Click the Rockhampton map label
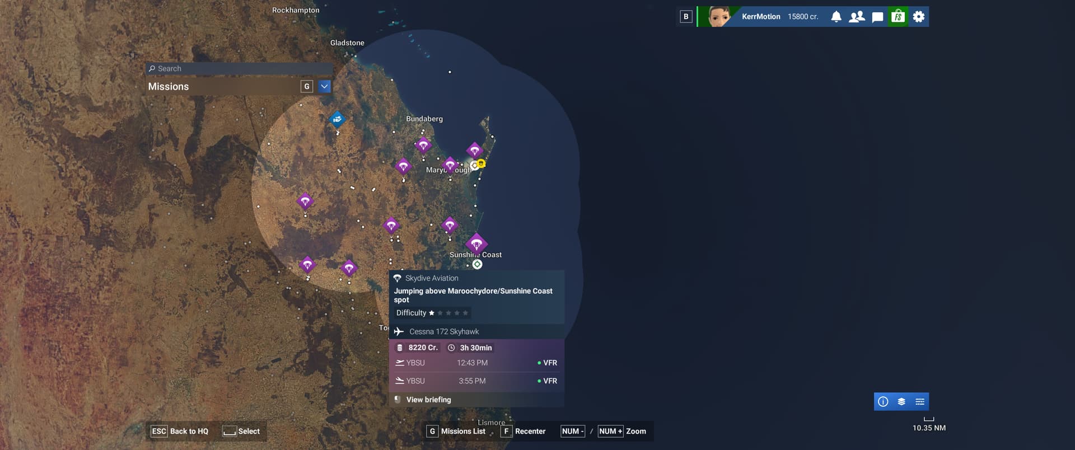The height and width of the screenshot is (450, 1075). click(296, 10)
